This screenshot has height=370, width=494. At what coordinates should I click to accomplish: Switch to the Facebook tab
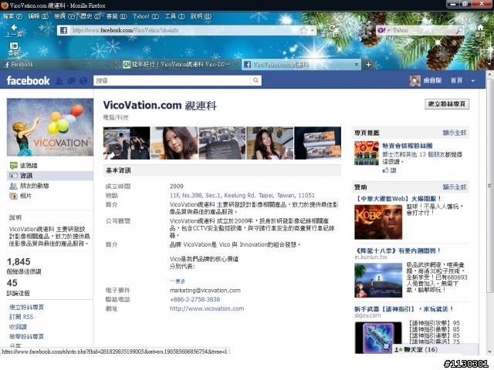[60, 65]
